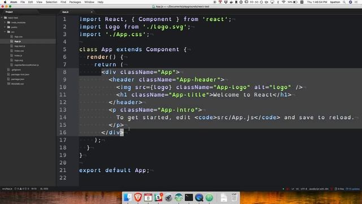Image resolution: width=362 pixels, height=204 pixels.
Task: Open App.test.js in the tree
Action: click(20, 46)
